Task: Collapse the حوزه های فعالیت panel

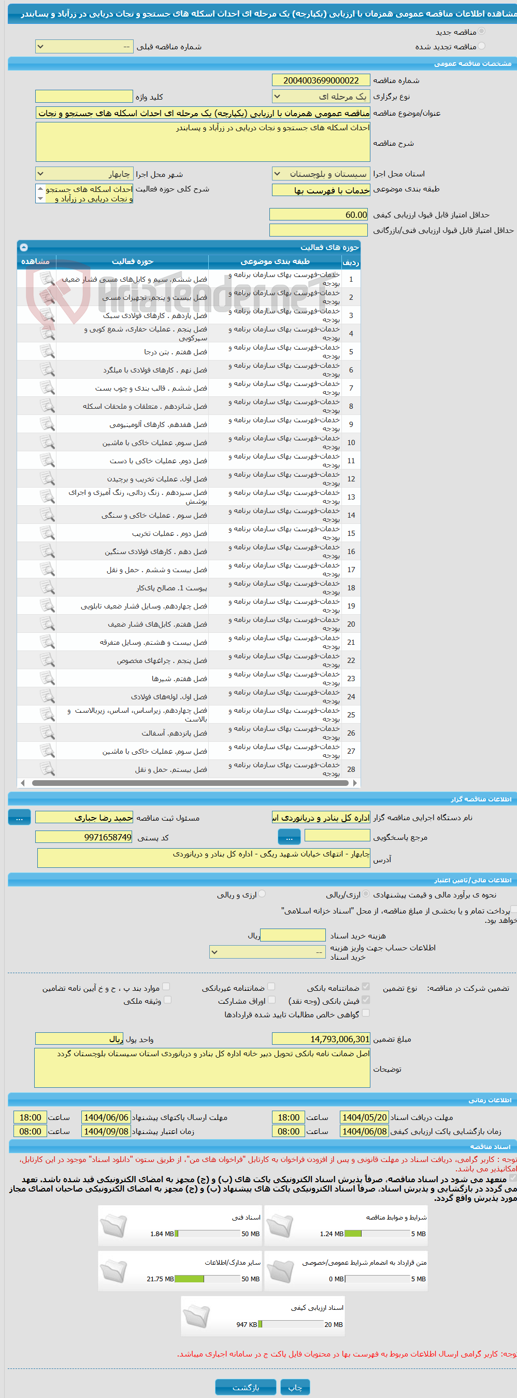Action: point(24,247)
